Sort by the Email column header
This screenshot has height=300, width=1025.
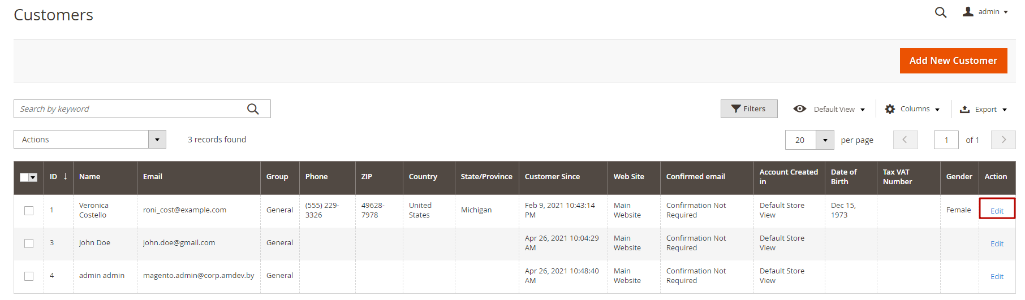(x=153, y=177)
